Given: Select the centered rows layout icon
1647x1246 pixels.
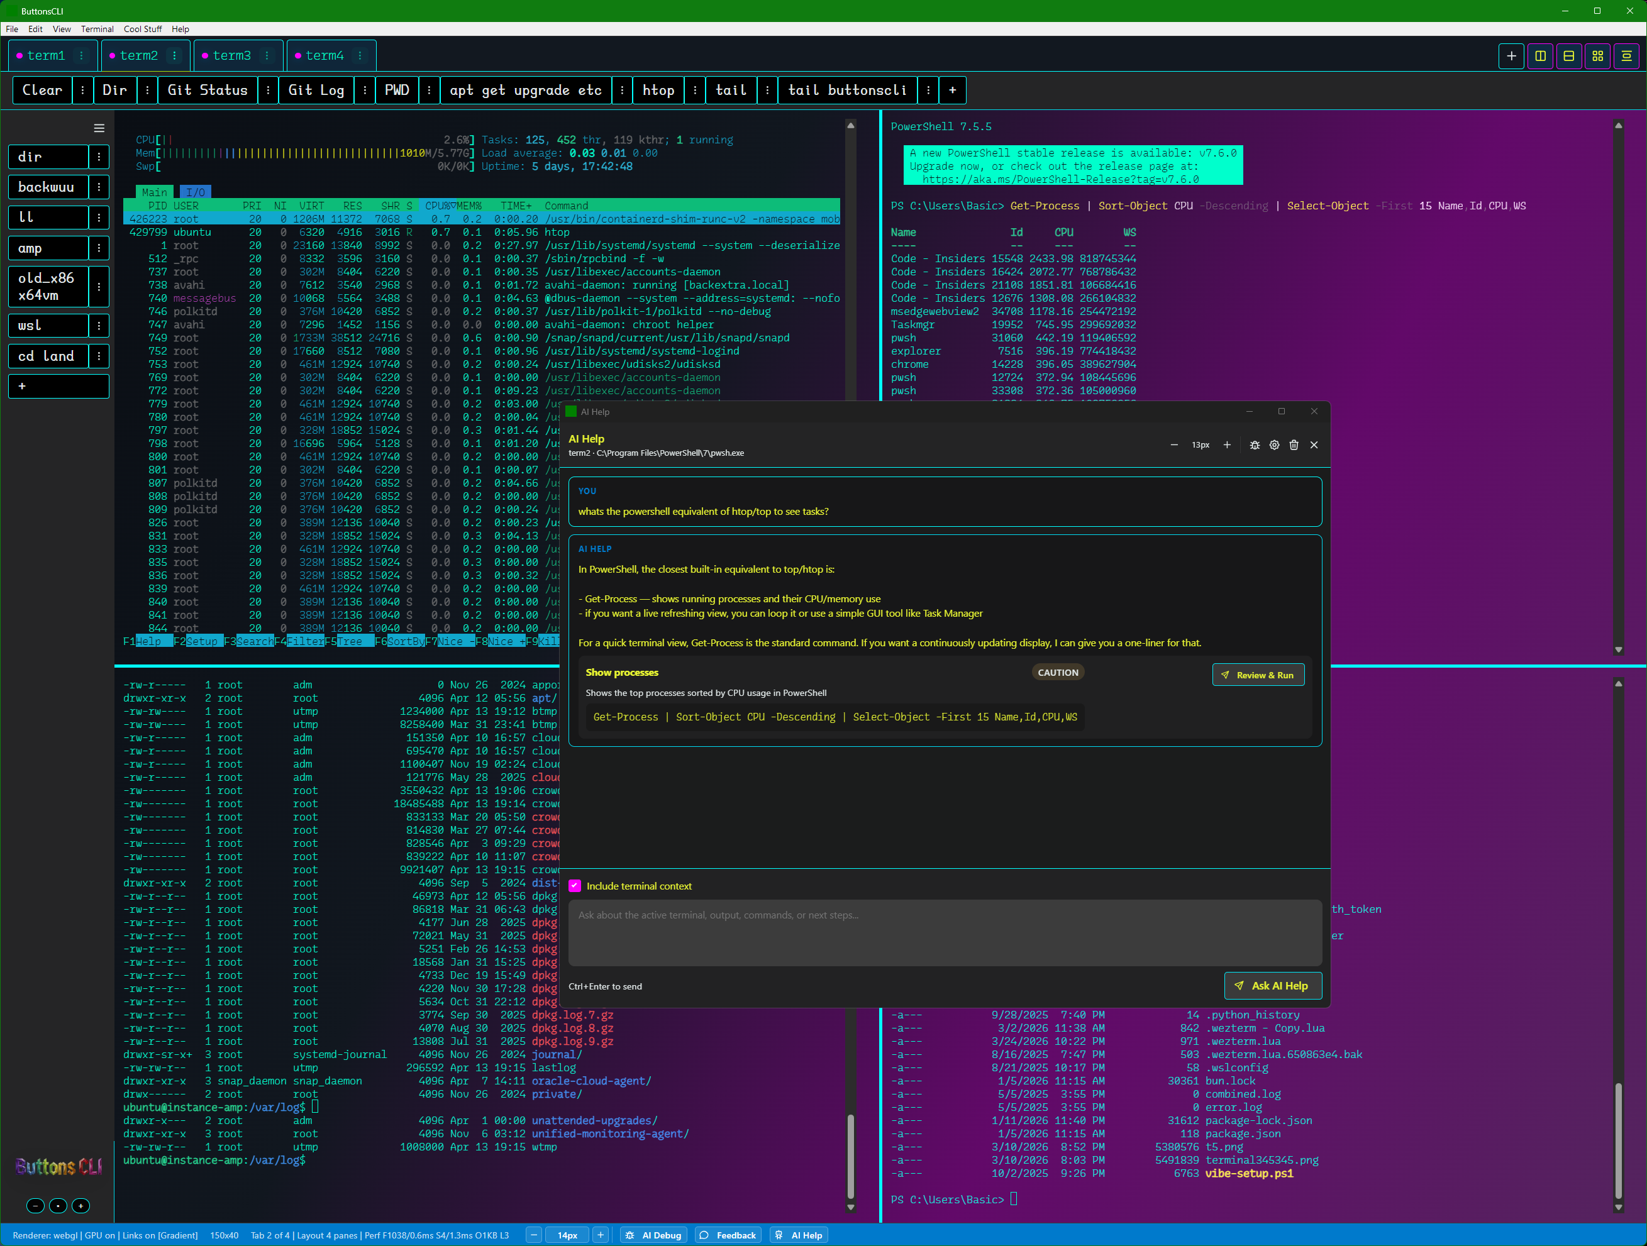Looking at the screenshot, I should (1626, 56).
